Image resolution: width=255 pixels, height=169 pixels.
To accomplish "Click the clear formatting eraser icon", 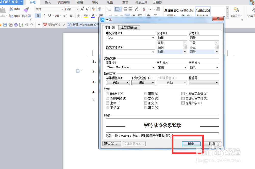I will [93, 9].
